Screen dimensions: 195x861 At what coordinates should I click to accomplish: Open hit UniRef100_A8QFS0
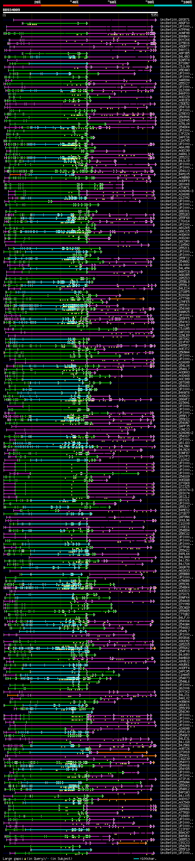(175, 23)
